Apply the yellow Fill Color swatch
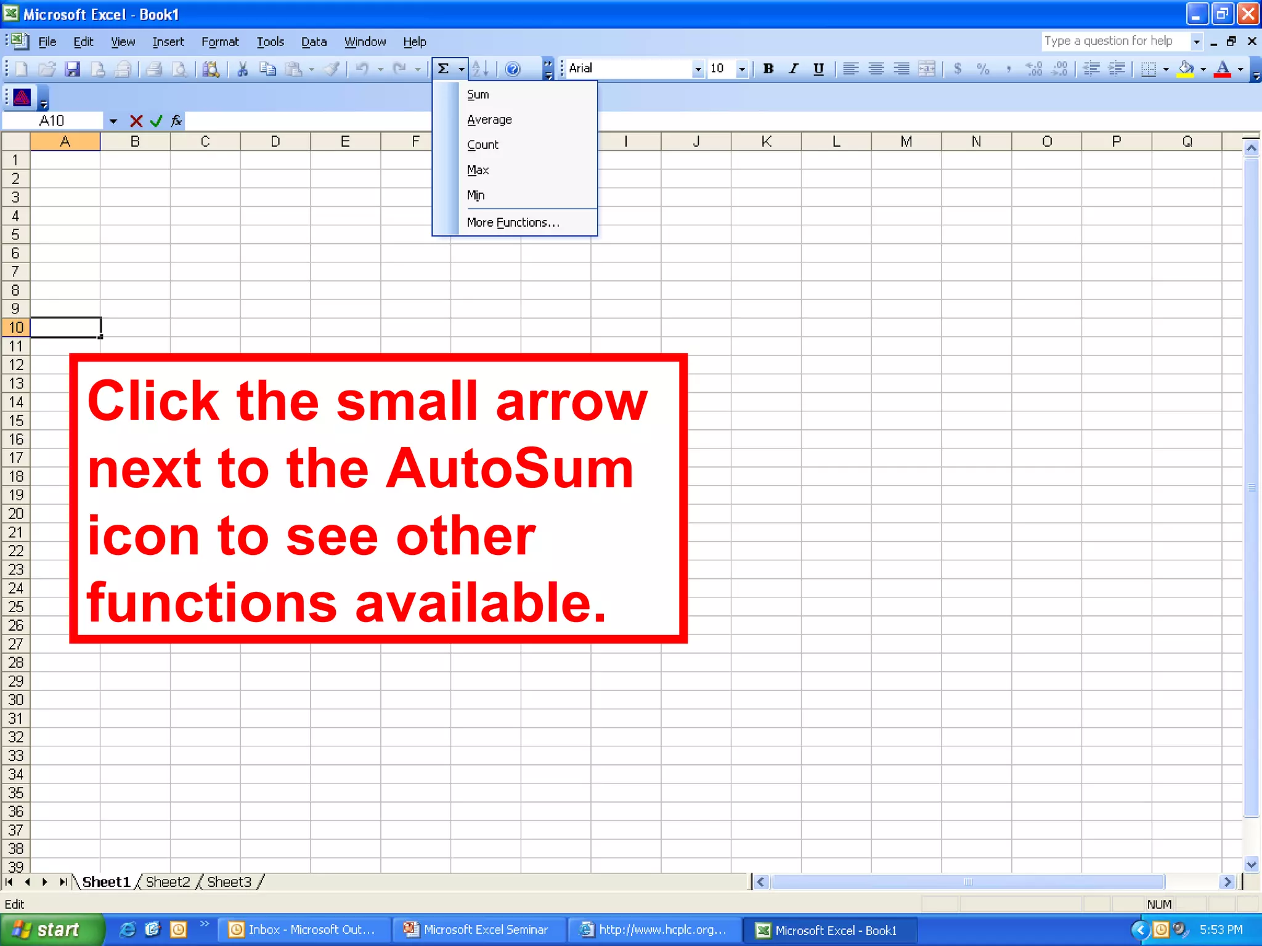Viewport: 1262px width, 946px height. tap(1185, 69)
